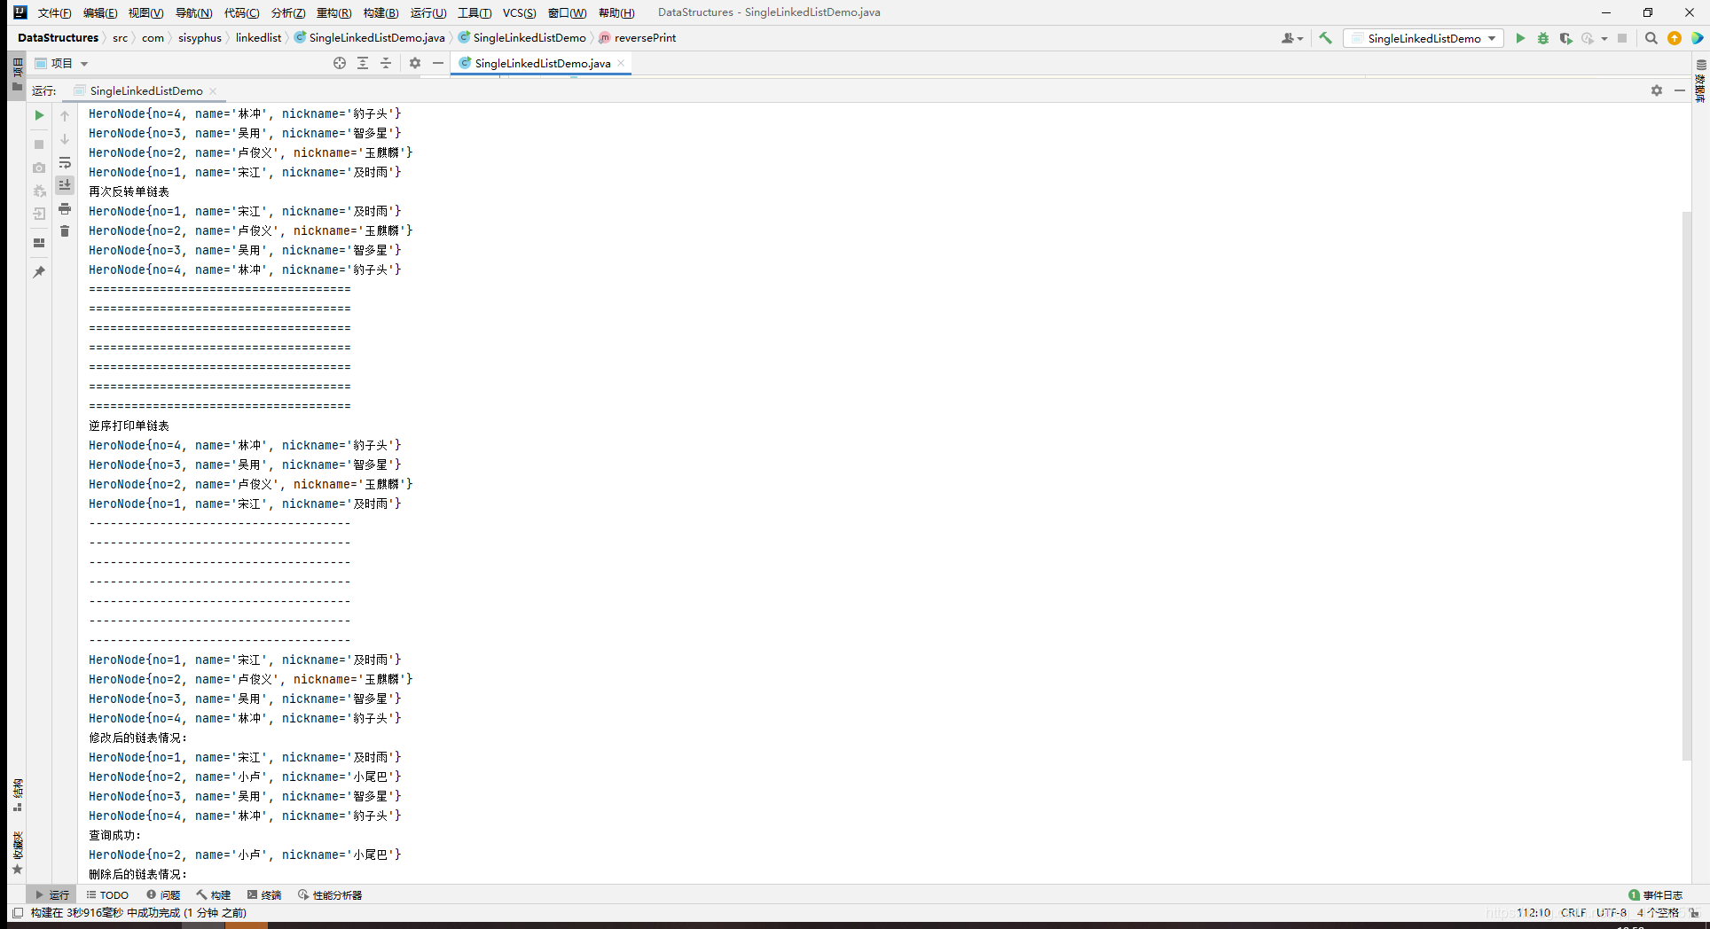Click the green Run button in the top toolbar

tap(1520, 38)
